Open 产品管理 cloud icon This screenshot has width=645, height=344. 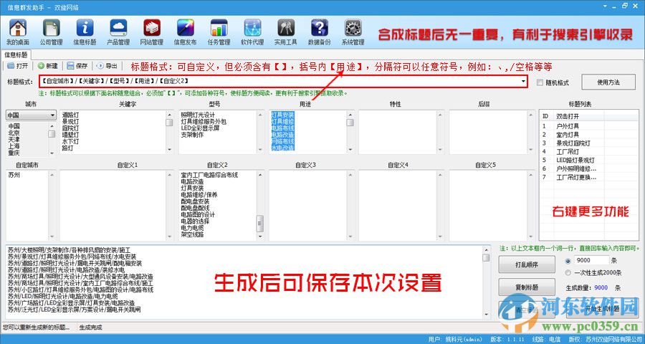(x=118, y=32)
